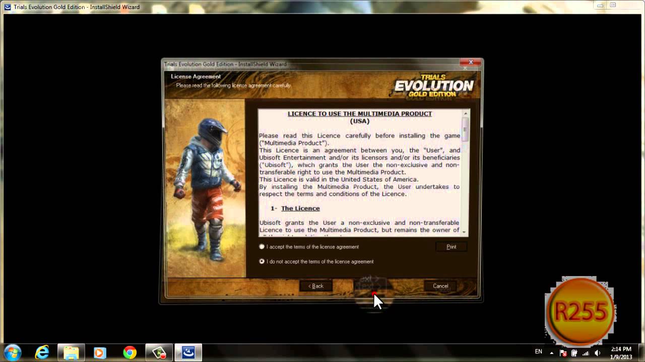The width and height of the screenshot is (645, 362).
Task: Open Windows Explorer folder icon in taskbar
Action: pyautogui.click(x=71, y=352)
